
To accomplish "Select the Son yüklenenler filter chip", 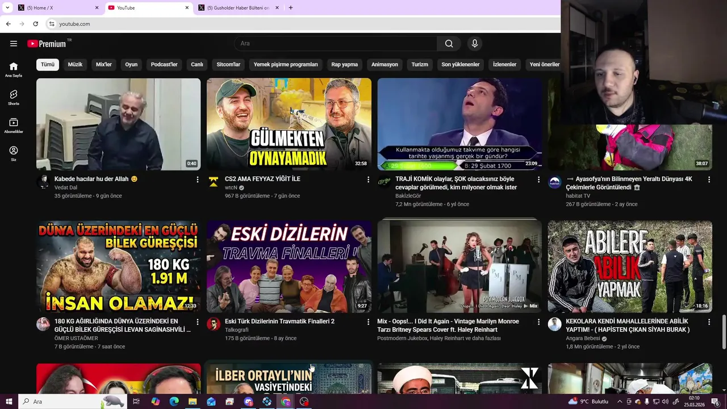I will pyautogui.click(x=461, y=64).
